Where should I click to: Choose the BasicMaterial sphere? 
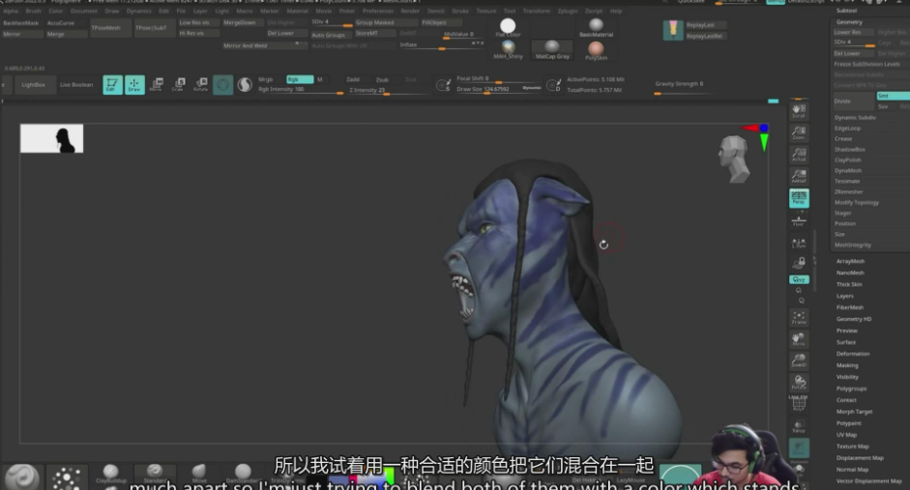point(596,27)
